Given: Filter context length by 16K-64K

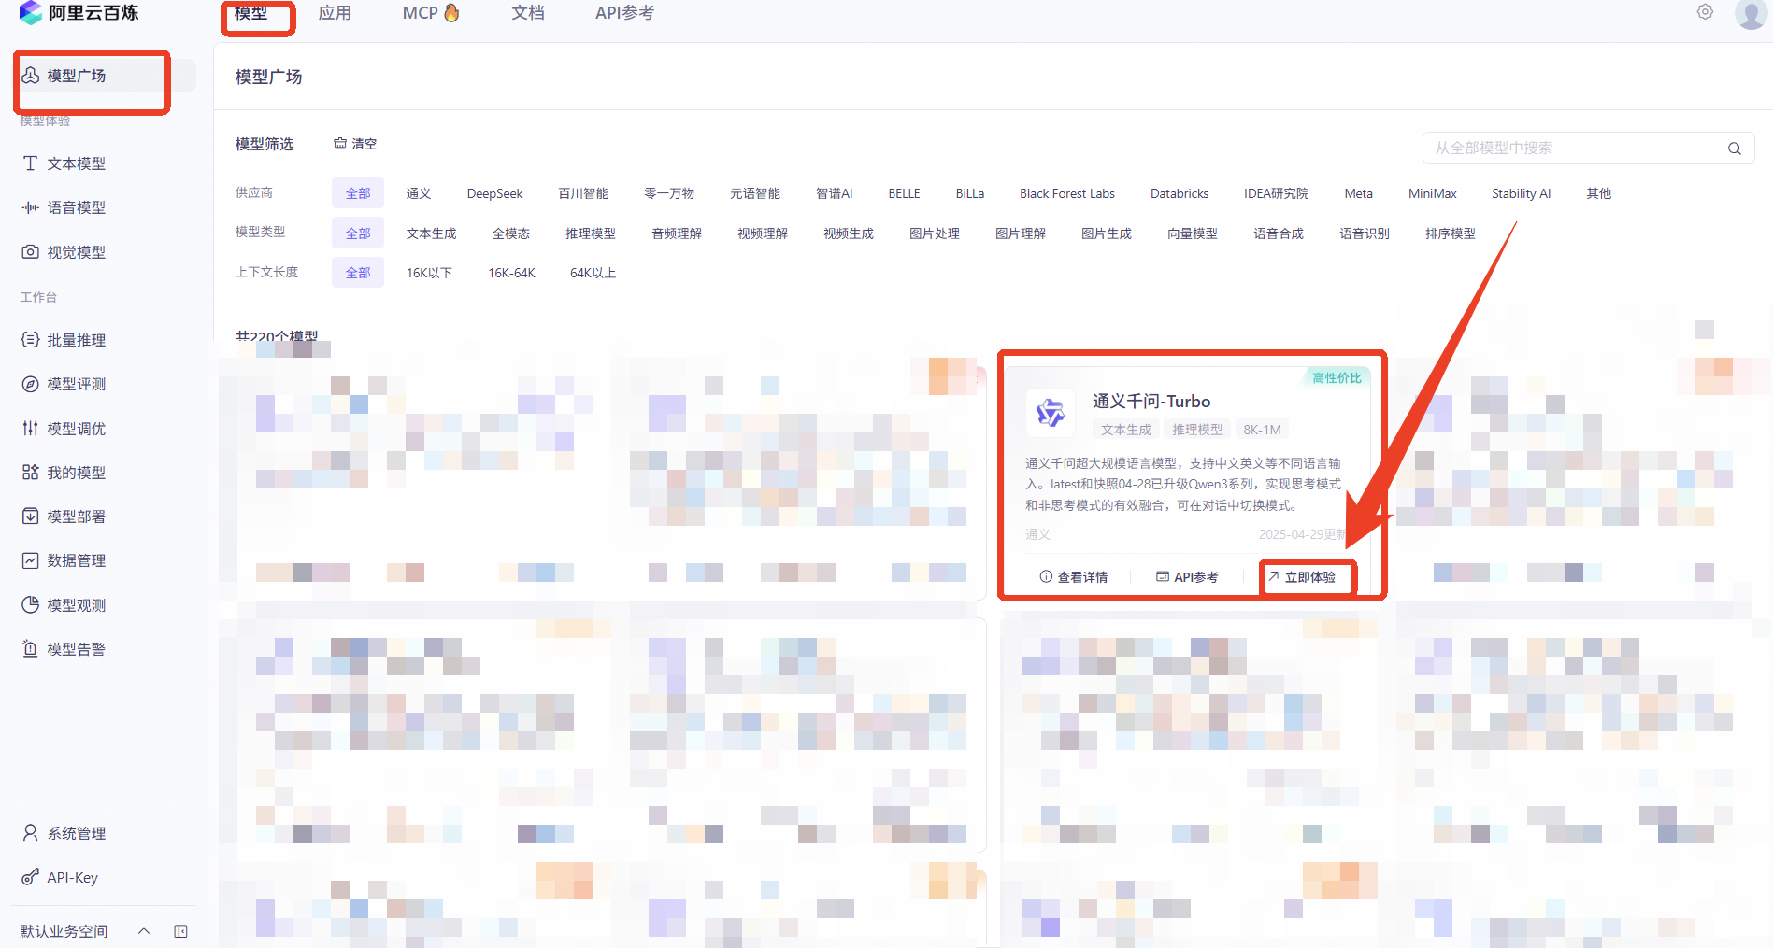Looking at the screenshot, I should pyautogui.click(x=511, y=273).
